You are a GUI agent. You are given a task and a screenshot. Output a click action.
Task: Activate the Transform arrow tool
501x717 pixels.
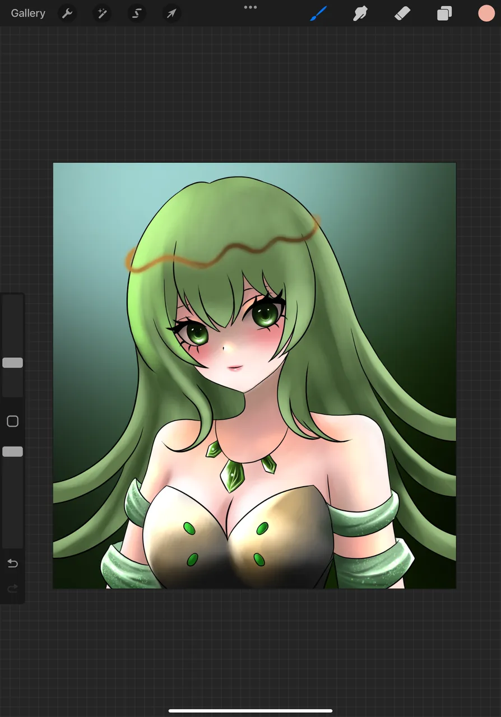(171, 13)
